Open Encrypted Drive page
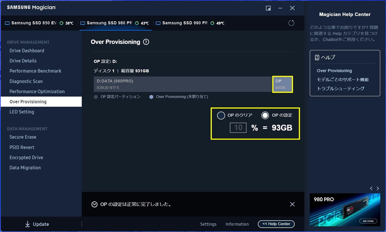The height and width of the screenshot is (232, 386). (26, 158)
